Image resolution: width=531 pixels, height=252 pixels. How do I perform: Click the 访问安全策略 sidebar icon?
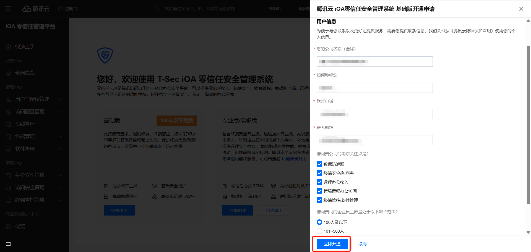8,188
